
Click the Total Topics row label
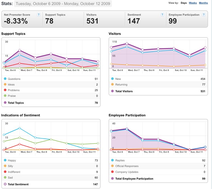coord(16,103)
